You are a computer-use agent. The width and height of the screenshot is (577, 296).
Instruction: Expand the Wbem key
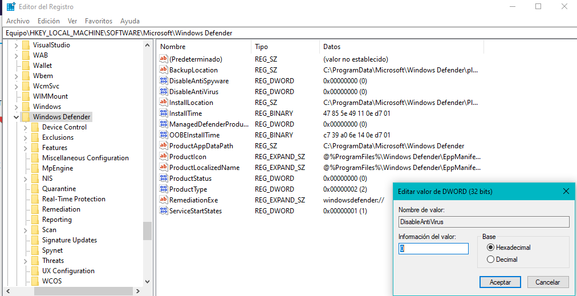point(16,76)
